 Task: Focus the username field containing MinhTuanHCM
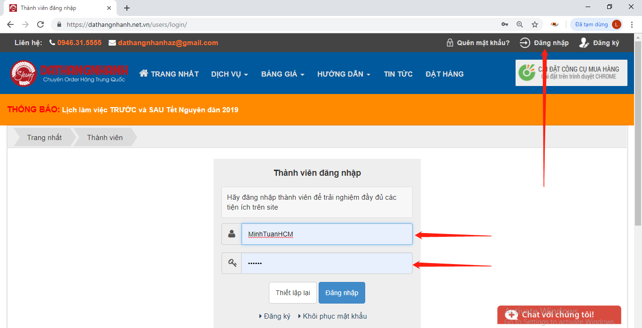click(x=327, y=234)
